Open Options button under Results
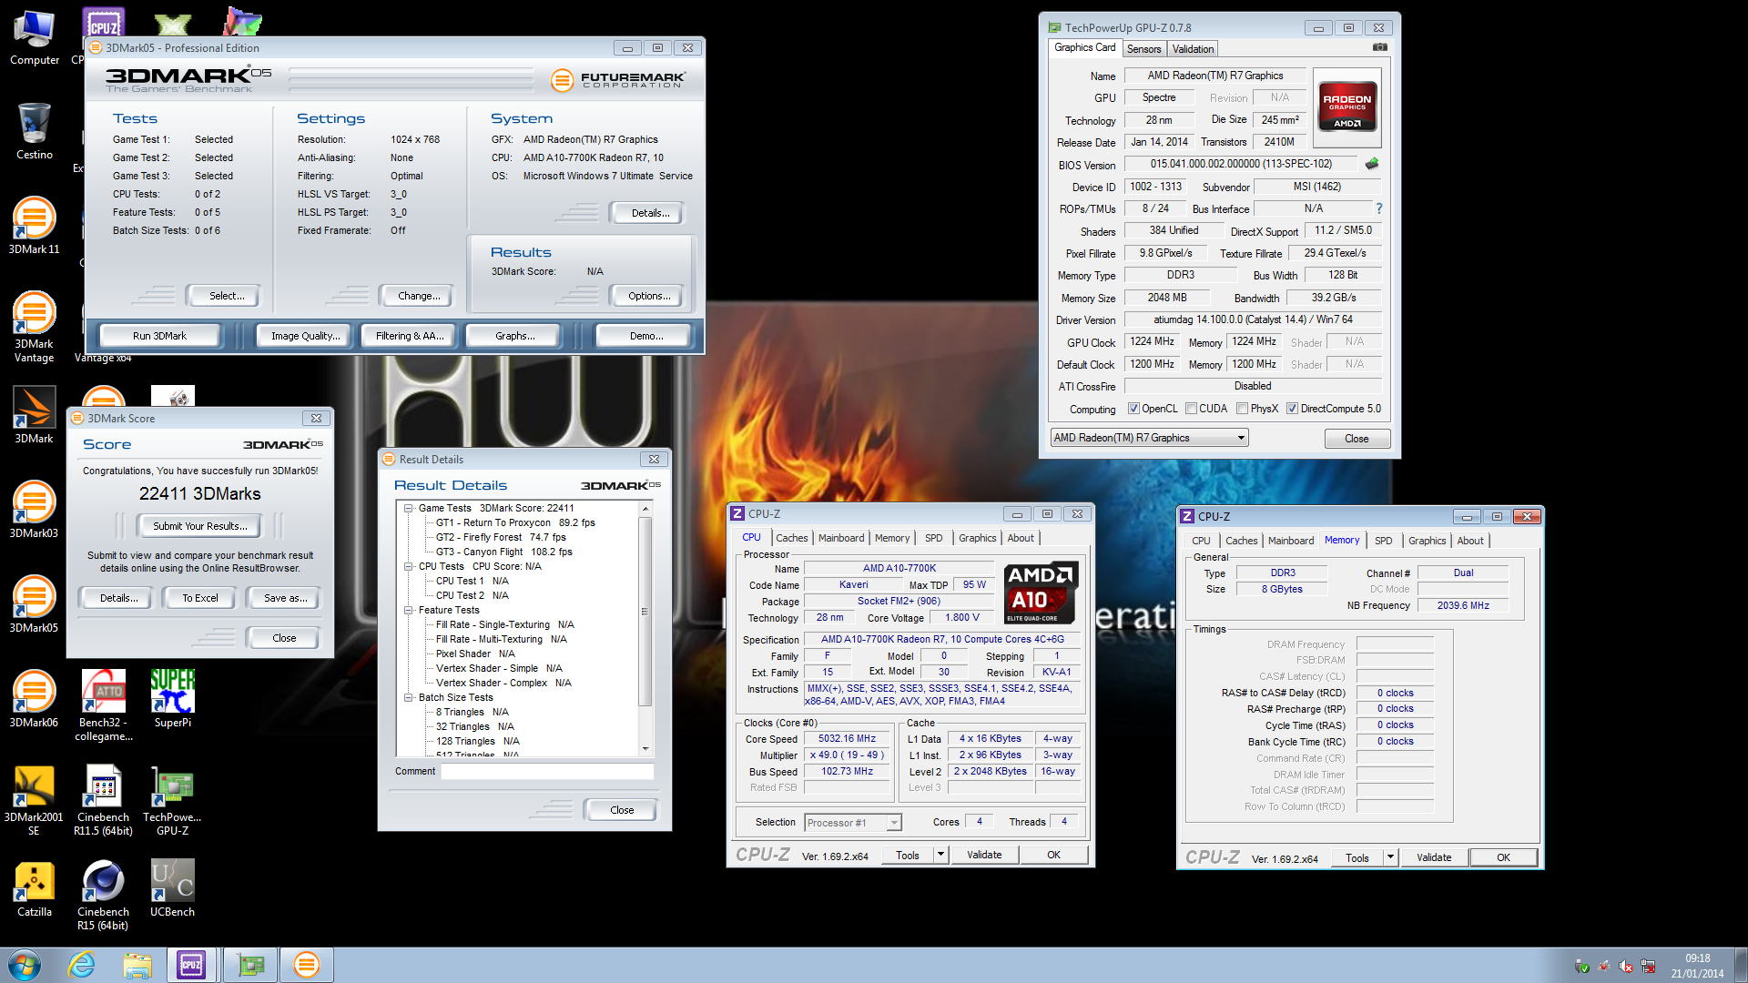 pos(649,296)
